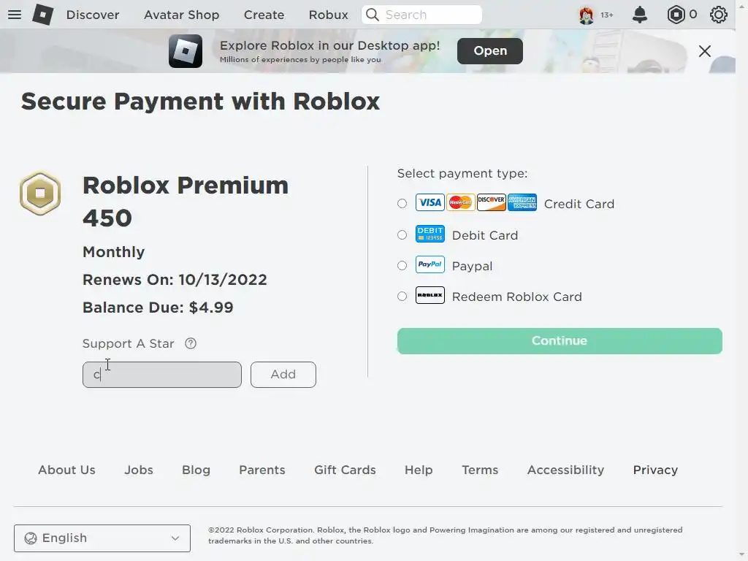Image resolution: width=748 pixels, height=561 pixels.
Task: Click the PayPal logo
Action: click(x=430, y=264)
